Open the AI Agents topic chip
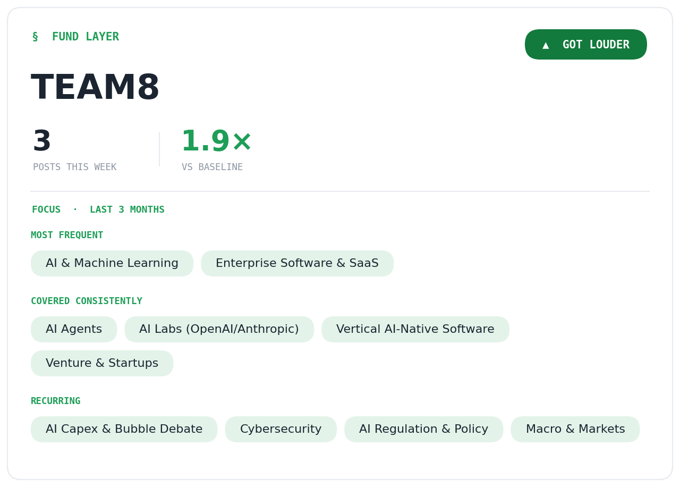Image resolution: width=680 pixels, height=487 pixels. tap(74, 330)
